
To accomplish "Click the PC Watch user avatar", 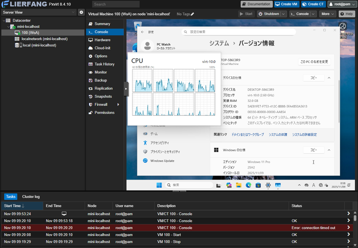I will click(148, 46).
